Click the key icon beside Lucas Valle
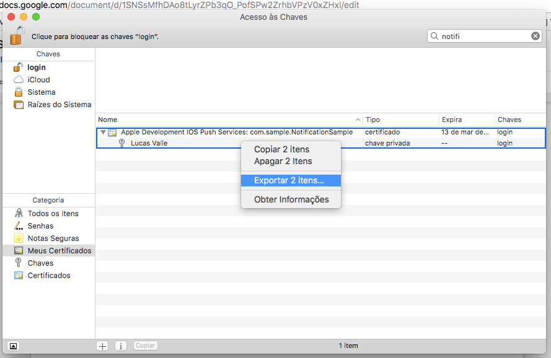Screen dimensions: 551x358 122,143
